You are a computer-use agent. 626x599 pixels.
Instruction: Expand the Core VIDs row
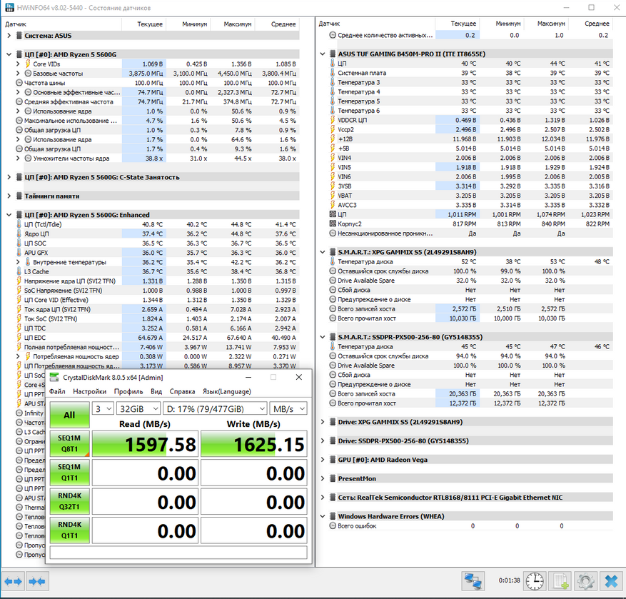pos(18,64)
